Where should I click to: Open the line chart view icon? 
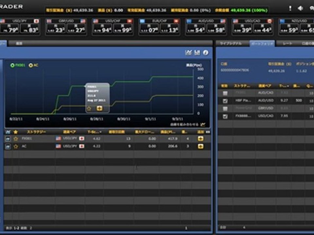point(188,53)
